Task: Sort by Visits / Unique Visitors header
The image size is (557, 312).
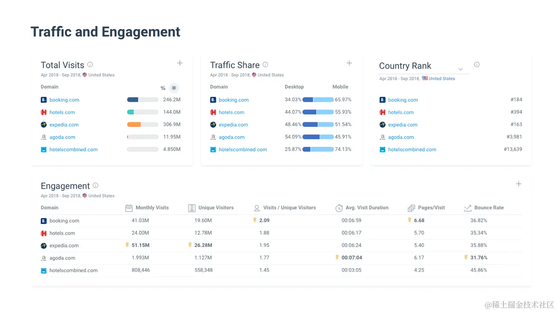Action: pyautogui.click(x=289, y=208)
